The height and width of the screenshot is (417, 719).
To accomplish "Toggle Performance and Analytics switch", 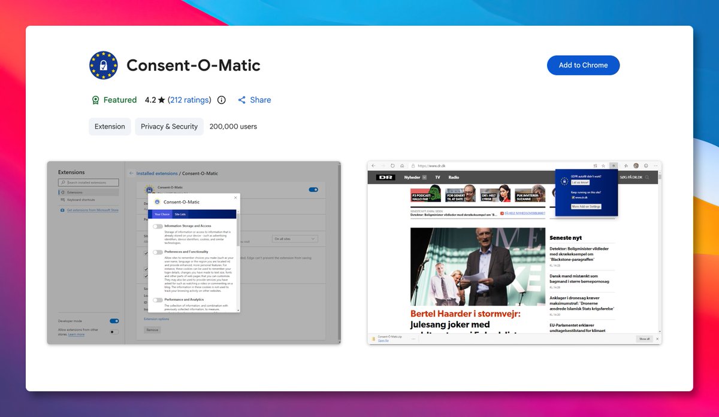I will (x=158, y=300).
